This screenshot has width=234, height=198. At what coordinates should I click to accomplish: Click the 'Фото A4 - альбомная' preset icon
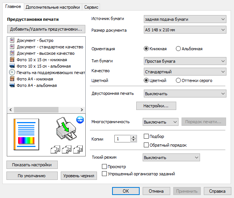point(12,85)
